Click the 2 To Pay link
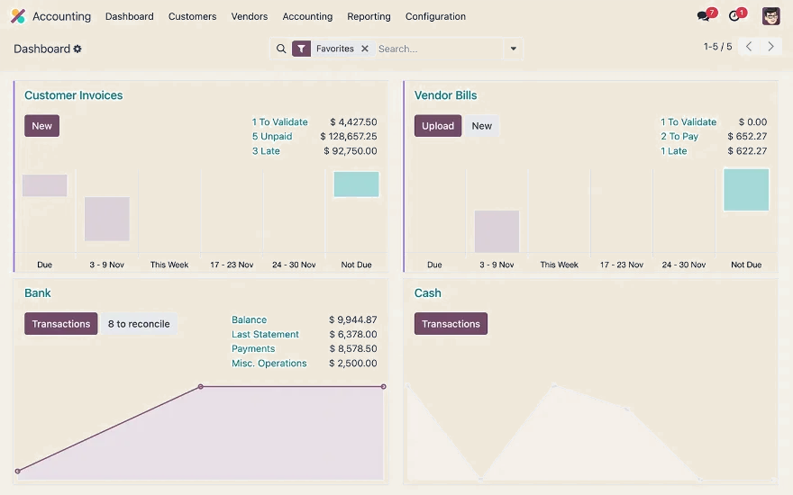The width and height of the screenshot is (793, 495). 679,137
